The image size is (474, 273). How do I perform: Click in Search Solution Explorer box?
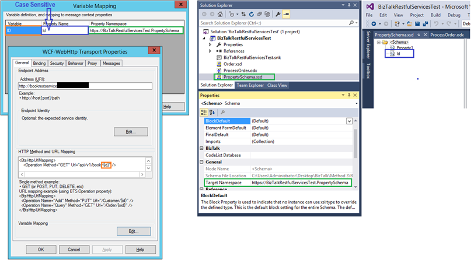pos(274,23)
